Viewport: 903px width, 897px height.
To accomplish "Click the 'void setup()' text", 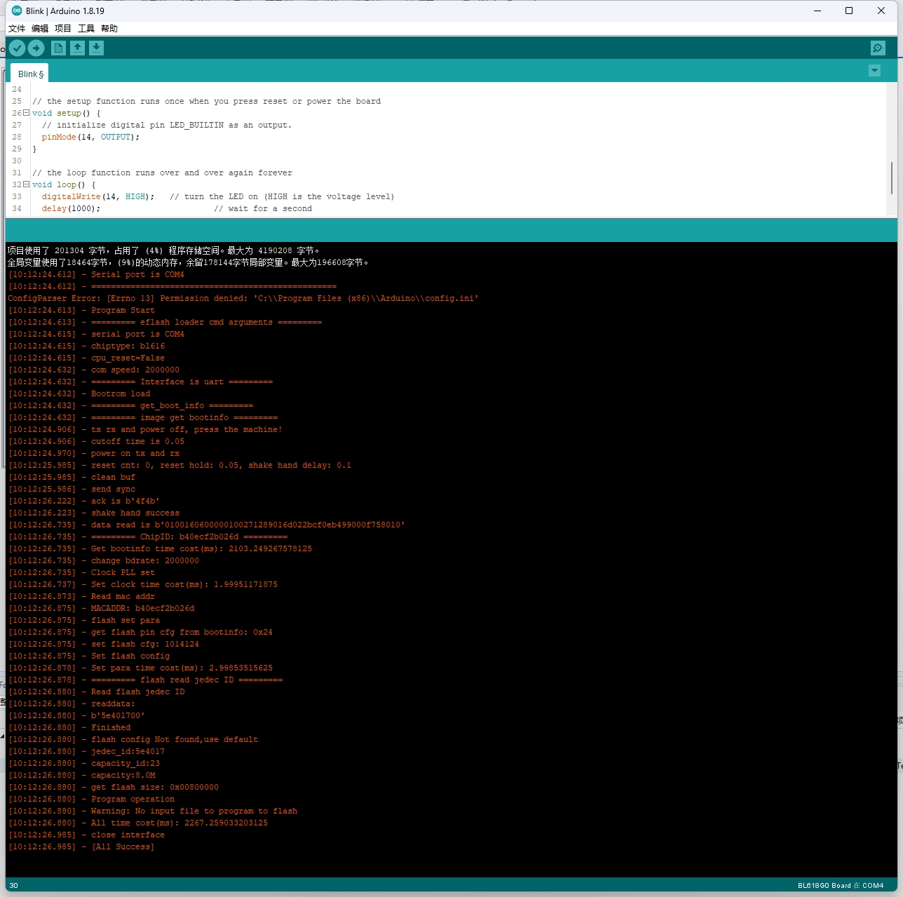I will pyautogui.click(x=61, y=113).
